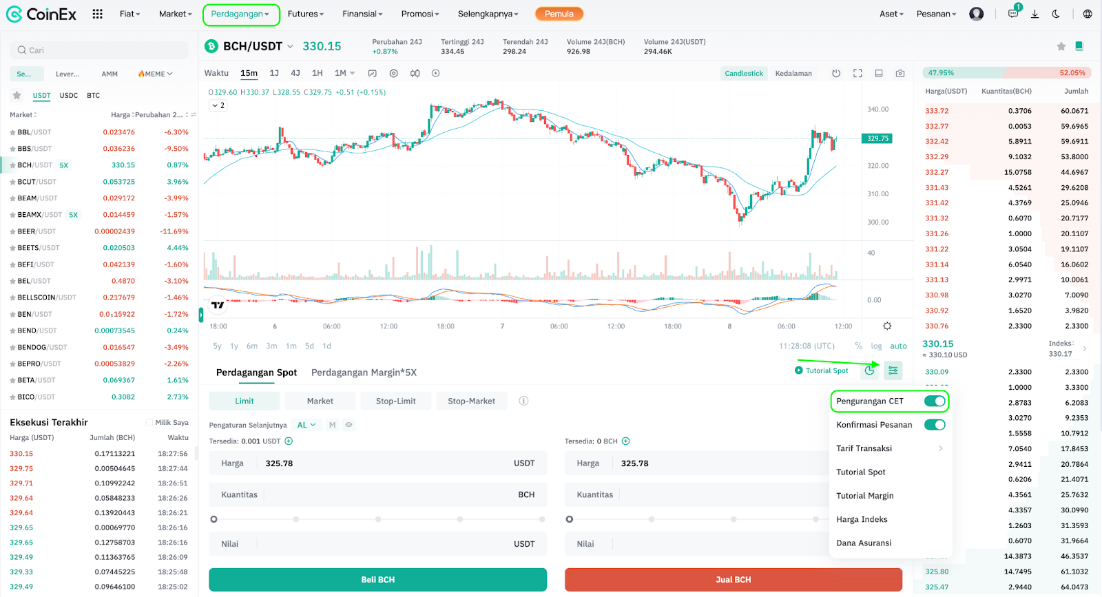
Task: Click the CoinEx logo
Action: [41, 14]
